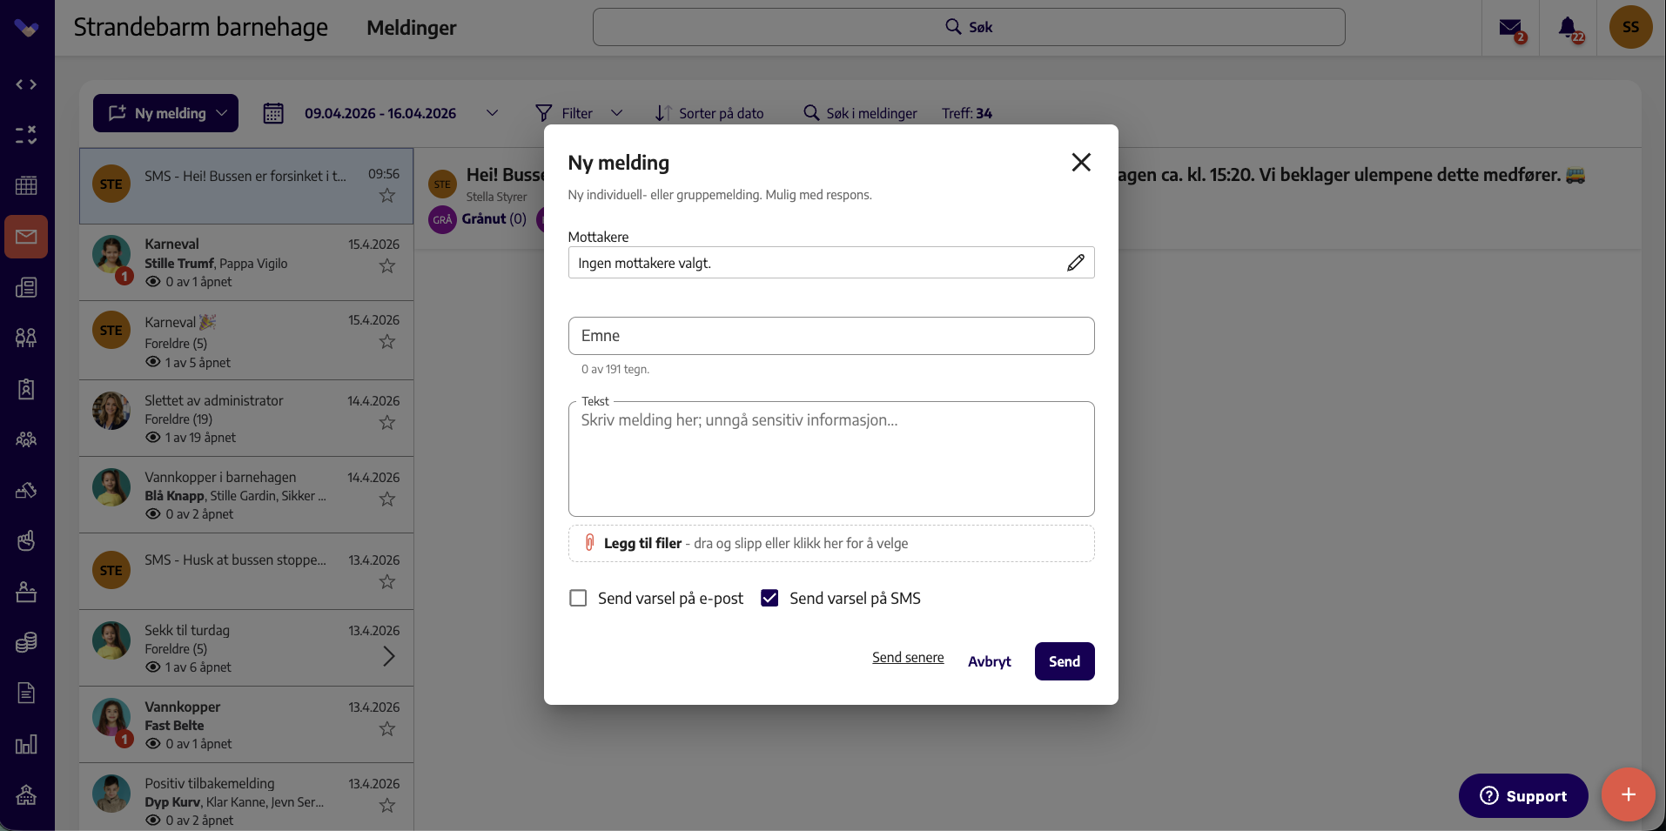Uncheck Send varsel på SMS checkbox

click(x=769, y=598)
